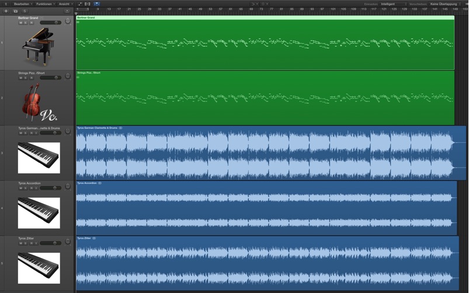Screen dimensions: 469x293
Task: Enable input monitoring on Tyros Accordion track
Action: click(36, 189)
